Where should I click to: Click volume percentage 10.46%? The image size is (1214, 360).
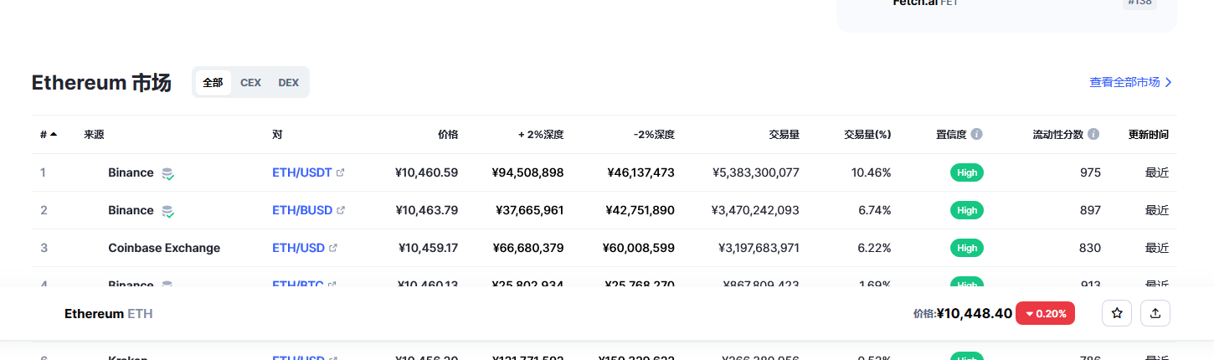[x=871, y=172]
